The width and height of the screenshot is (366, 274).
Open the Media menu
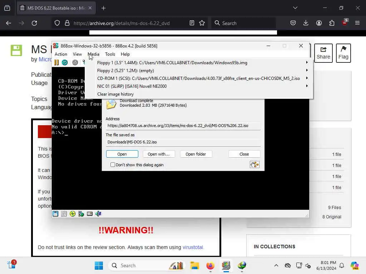(x=94, y=54)
